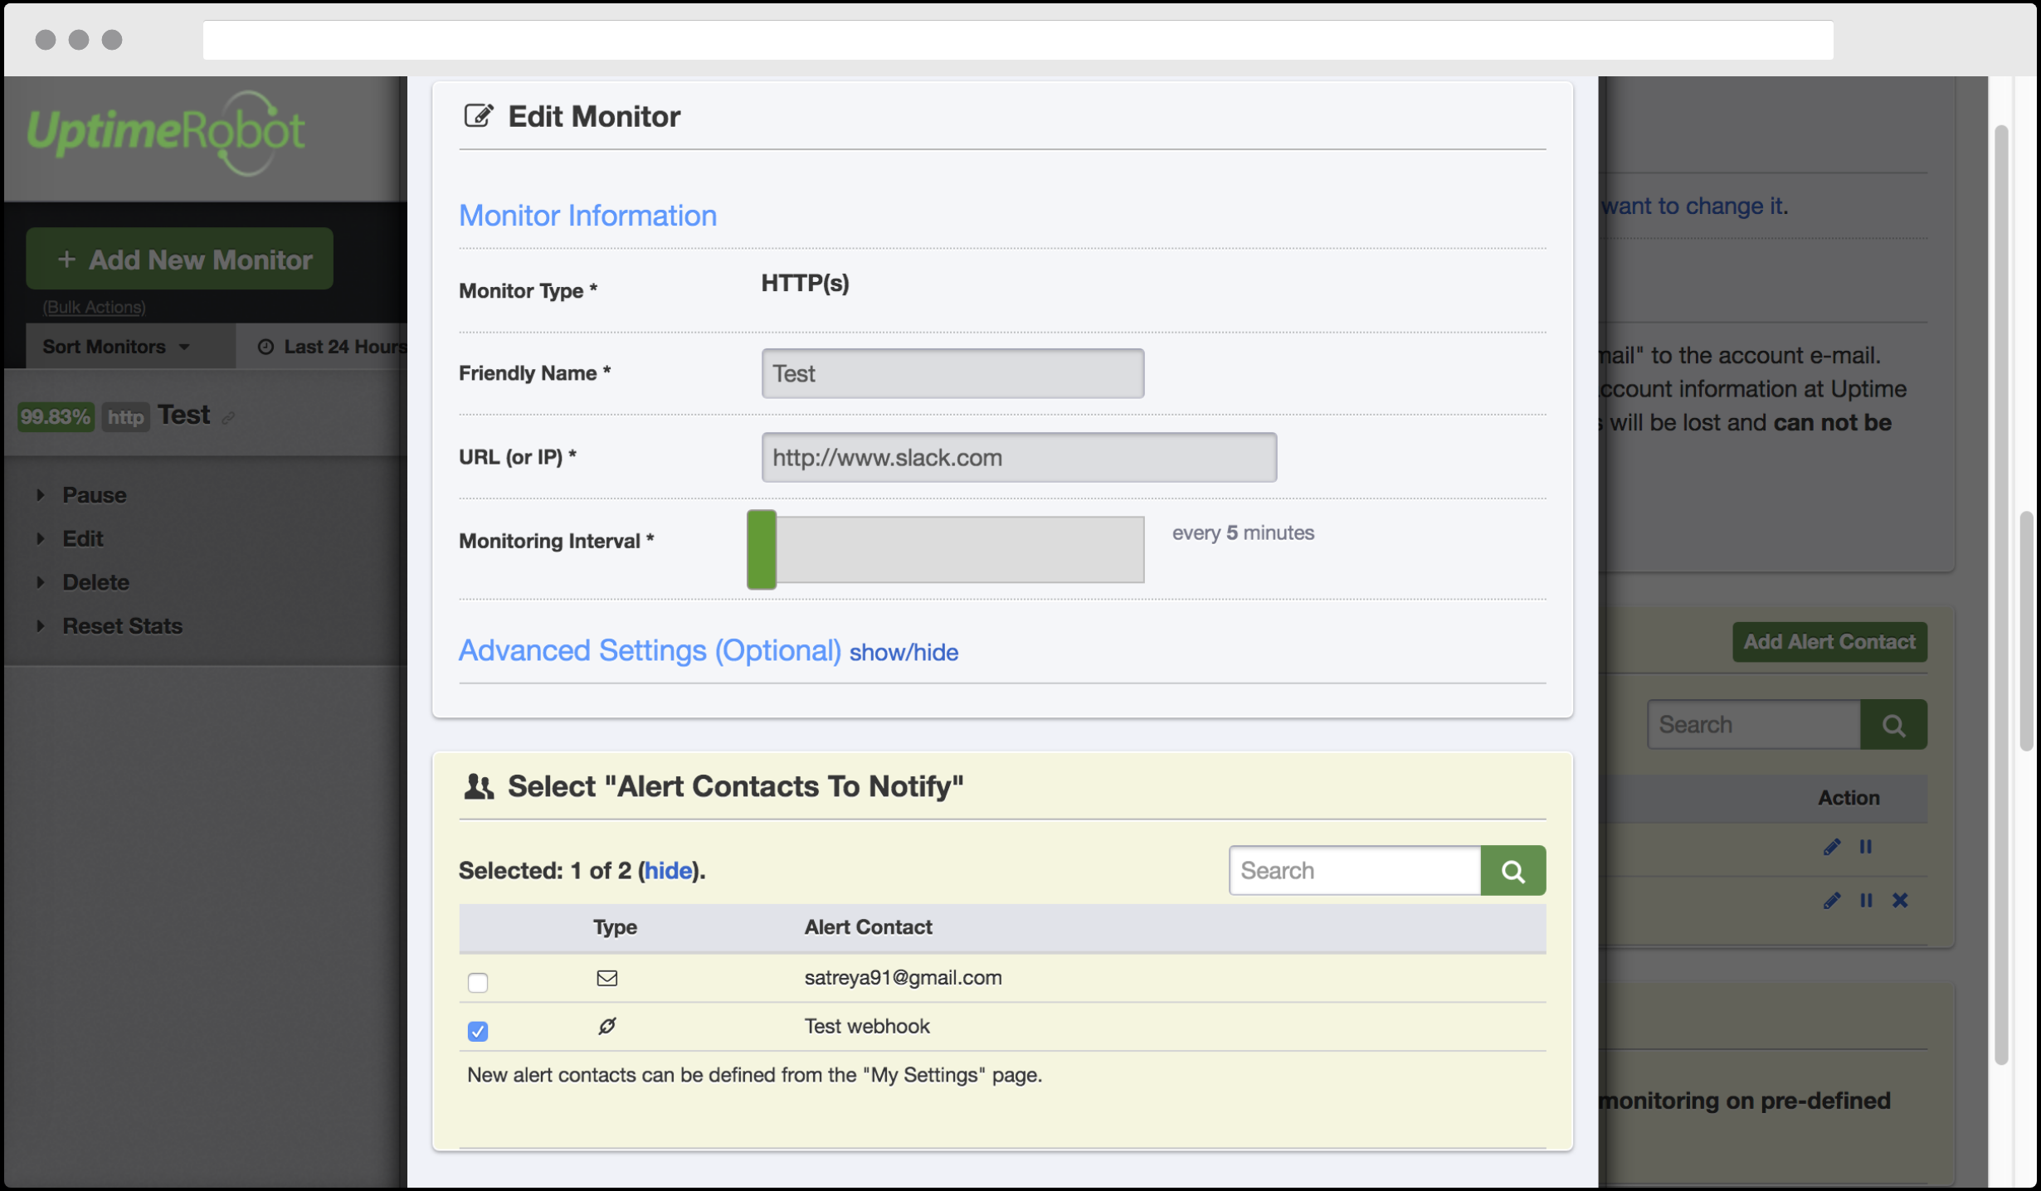The height and width of the screenshot is (1191, 2041).
Task: Click the first pencil edit icon under Action
Action: tap(1831, 847)
